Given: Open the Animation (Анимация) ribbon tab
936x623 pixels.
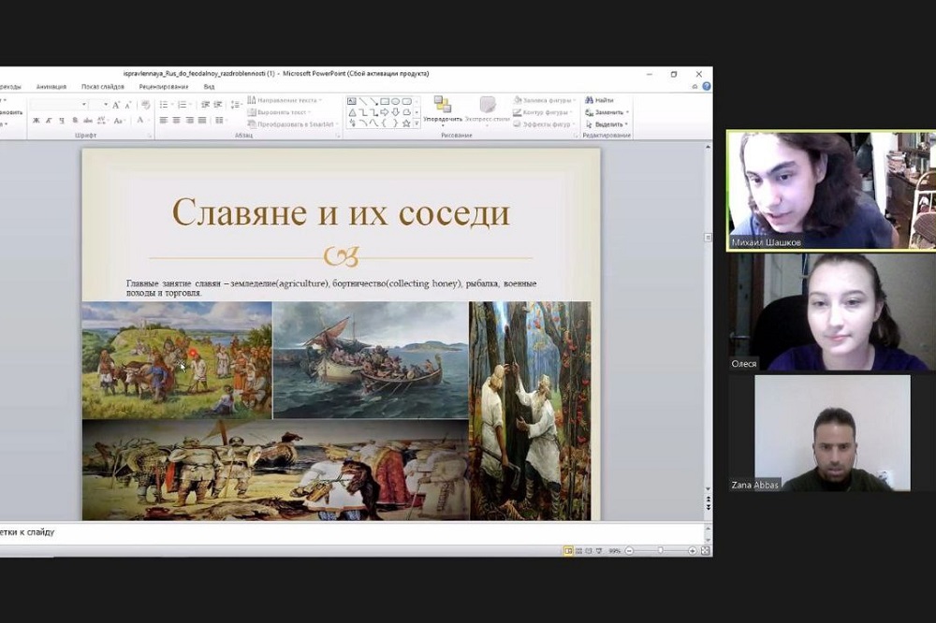Looking at the screenshot, I should pyautogui.click(x=51, y=86).
